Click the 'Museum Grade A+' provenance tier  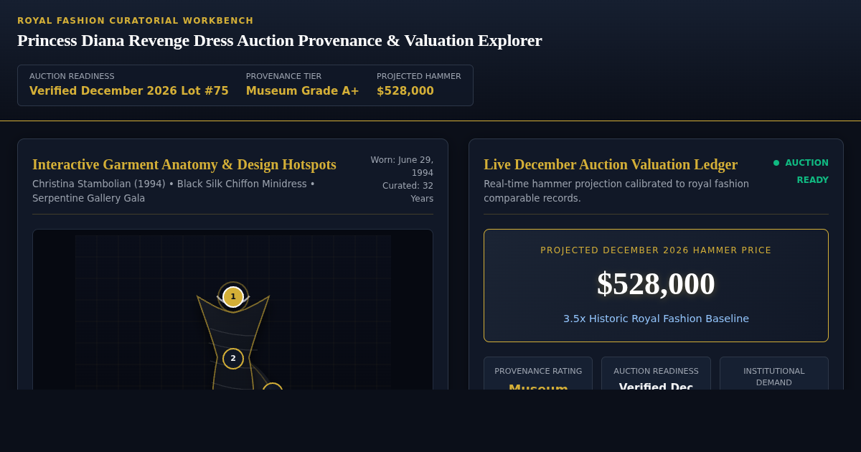click(303, 91)
